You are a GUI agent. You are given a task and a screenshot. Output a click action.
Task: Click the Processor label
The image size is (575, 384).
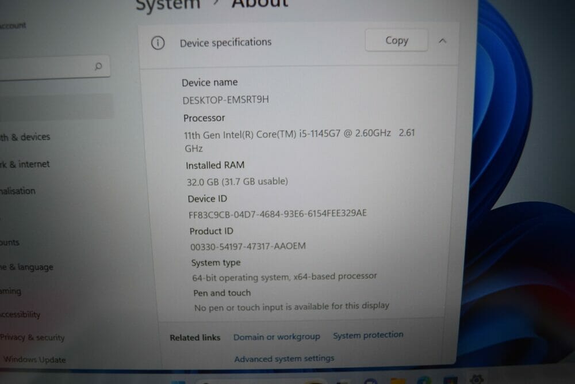pyautogui.click(x=204, y=118)
